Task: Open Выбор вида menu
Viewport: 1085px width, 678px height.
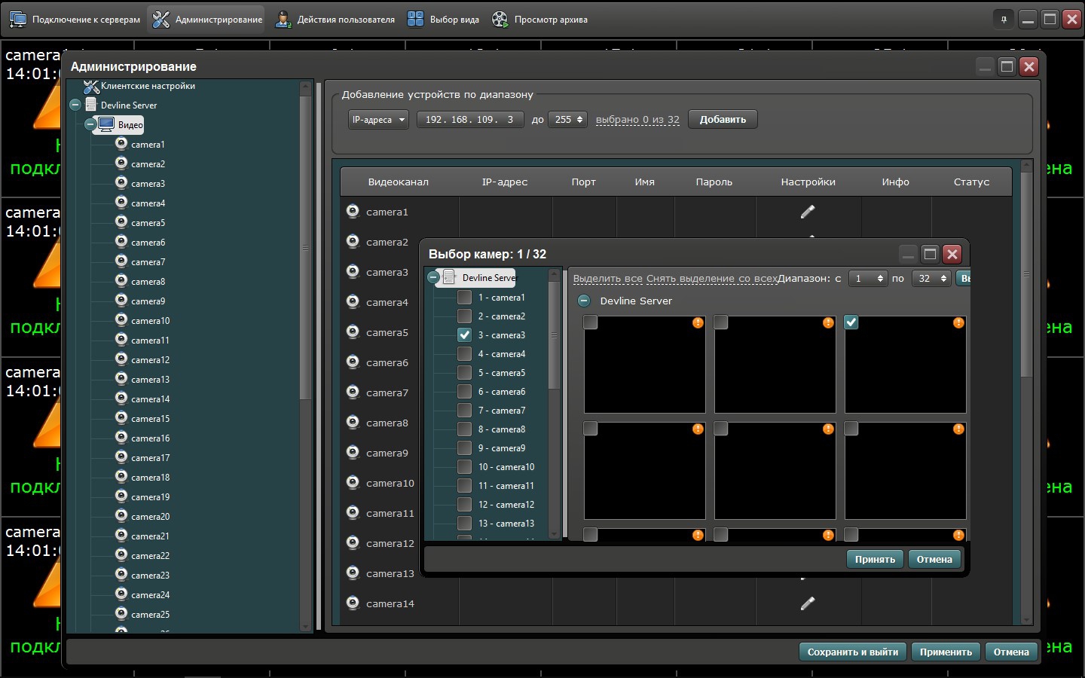Action: (443, 20)
